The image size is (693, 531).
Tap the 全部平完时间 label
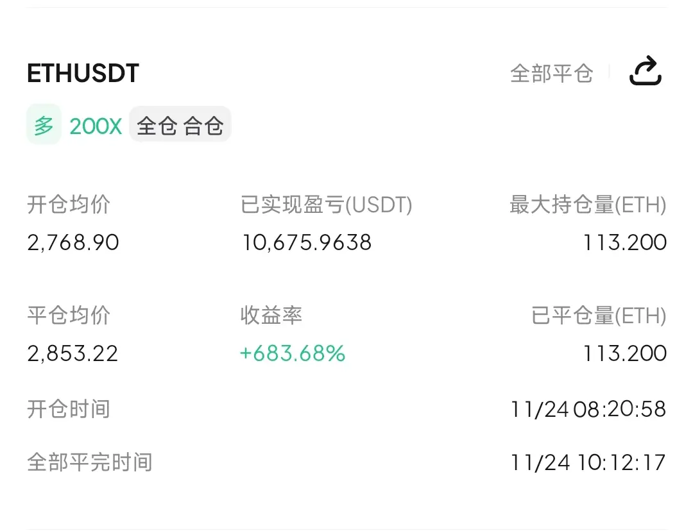point(89,462)
